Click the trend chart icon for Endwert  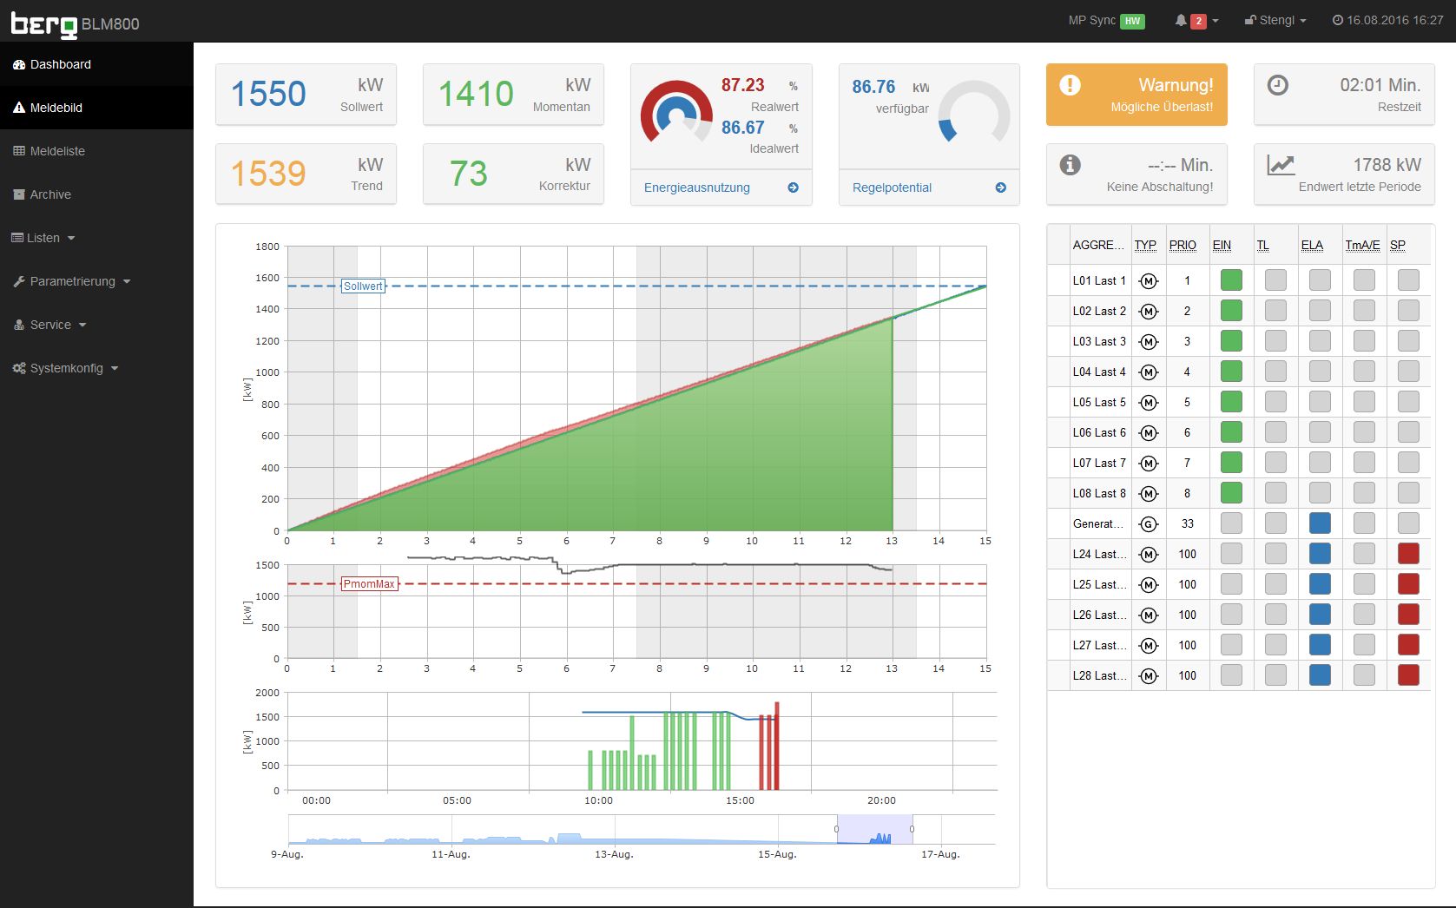point(1280,165)
